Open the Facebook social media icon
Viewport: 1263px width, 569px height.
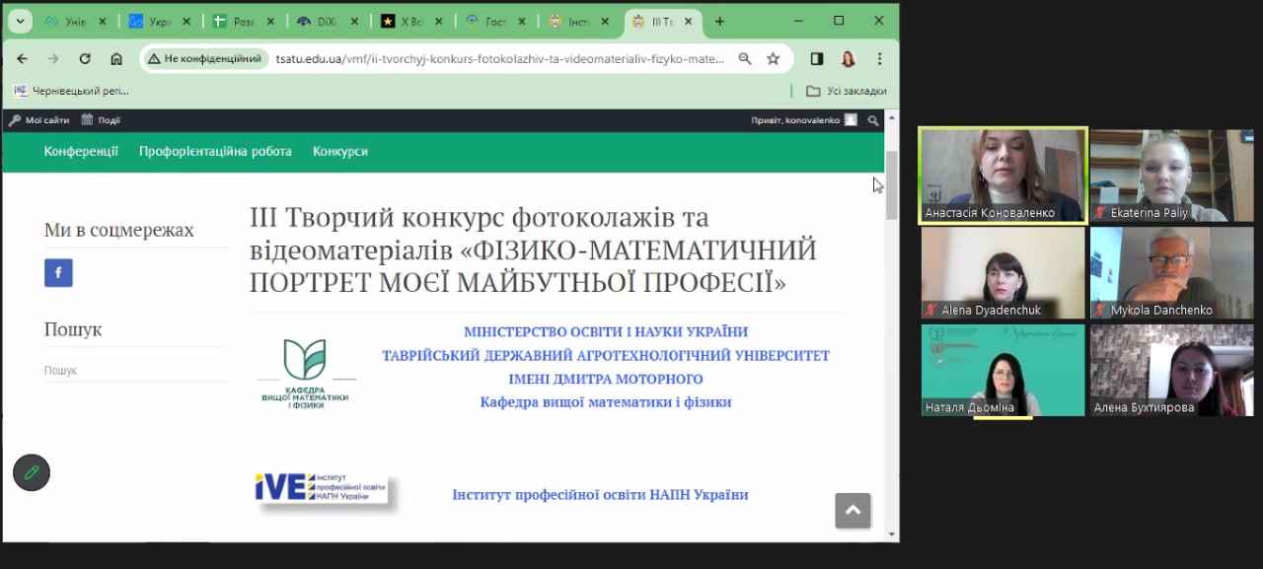[58, 273]
